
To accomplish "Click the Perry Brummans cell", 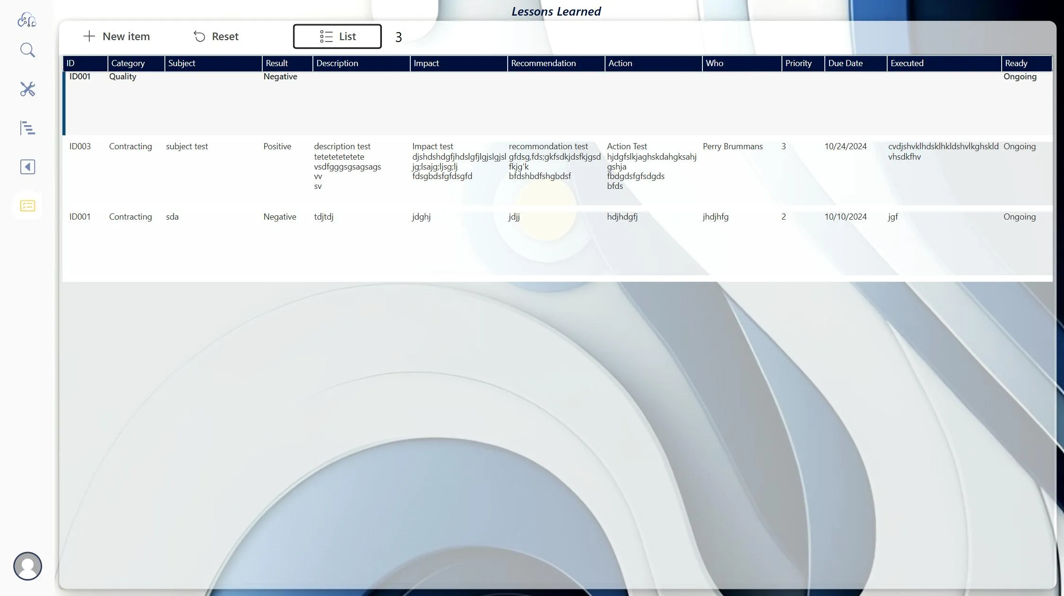I will click(x=733, y=146).
